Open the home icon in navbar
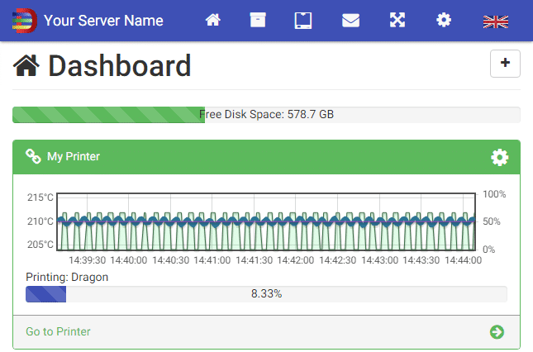533x352 pixels. 213,20
